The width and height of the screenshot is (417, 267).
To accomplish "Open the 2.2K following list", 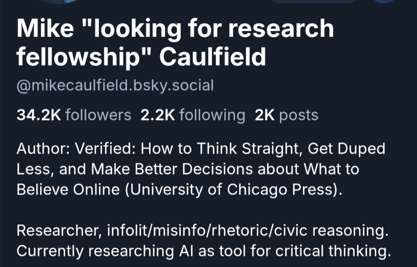I will click(193, 115).
